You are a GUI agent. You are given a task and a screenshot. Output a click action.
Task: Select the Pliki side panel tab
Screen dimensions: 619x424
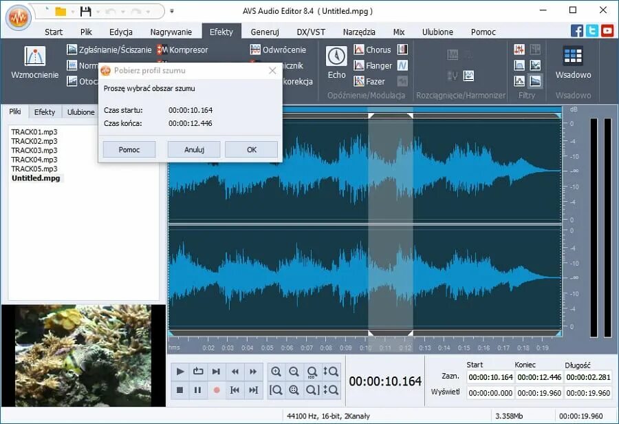tap(15, 112)
